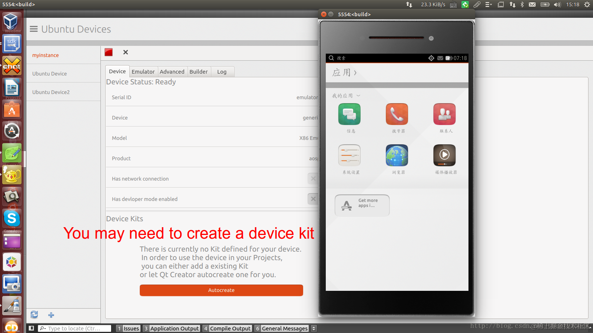
Task: Open Ubuntu SDK from the launcher
Action: coord(12,44)
